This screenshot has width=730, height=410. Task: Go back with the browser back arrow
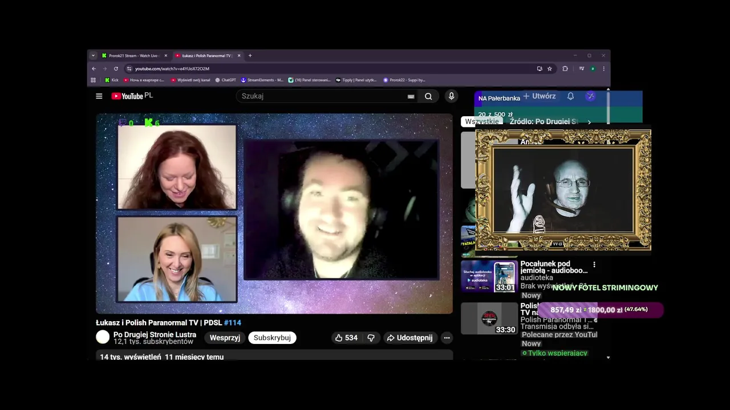pyautogui.click(x=94, y=68)
